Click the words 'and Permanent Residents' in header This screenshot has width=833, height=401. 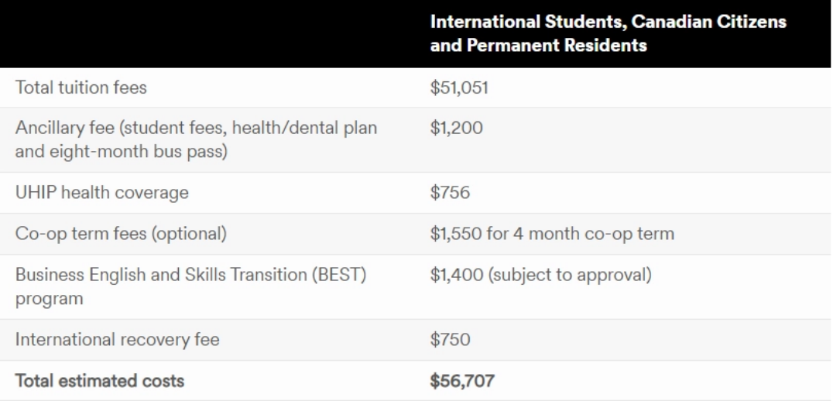(538, 46)
